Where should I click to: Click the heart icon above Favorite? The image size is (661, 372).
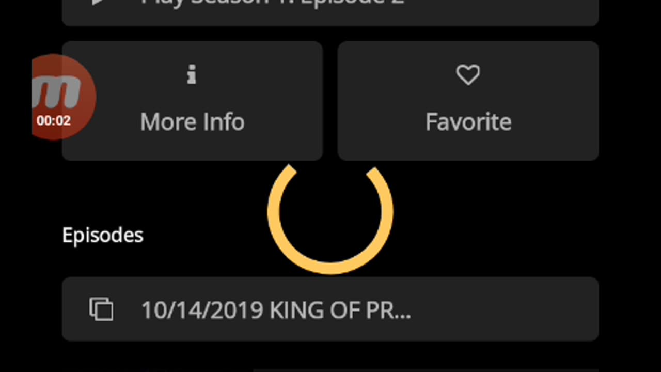coord(468,75)
